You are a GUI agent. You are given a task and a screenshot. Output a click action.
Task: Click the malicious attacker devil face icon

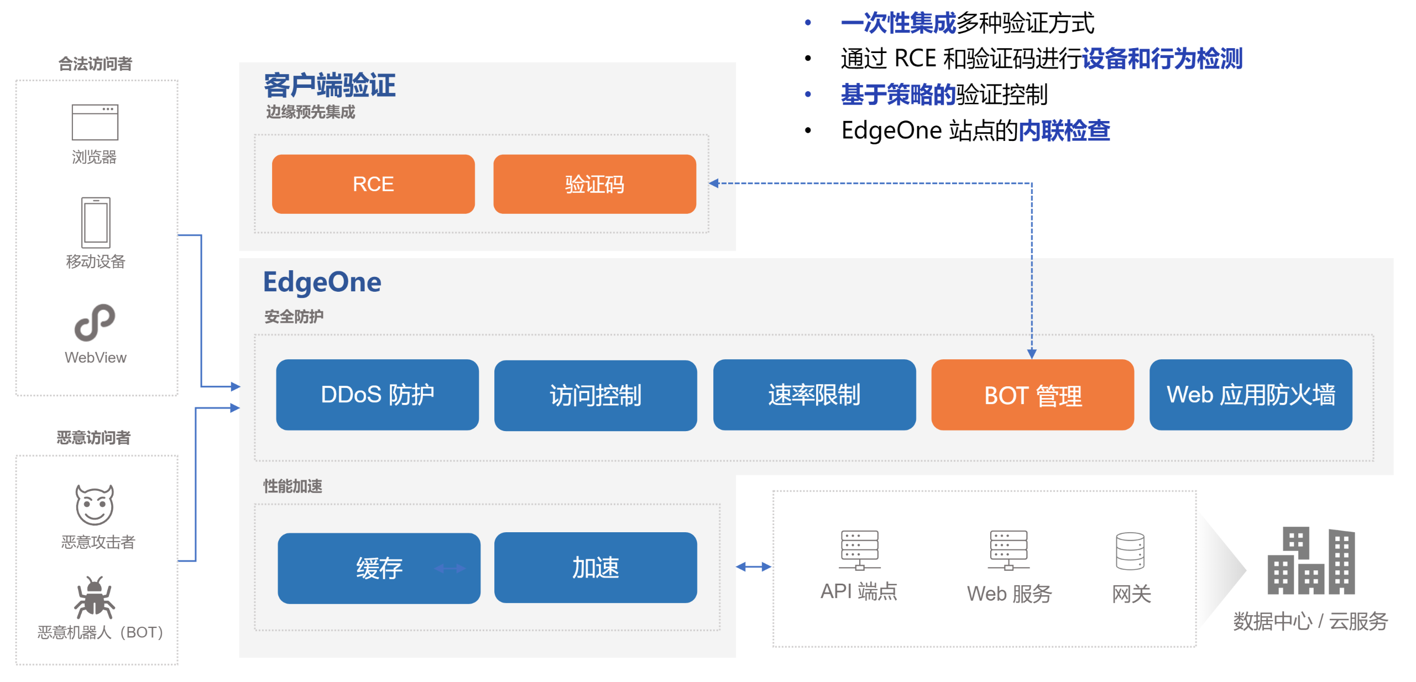[x=95, y=505]
